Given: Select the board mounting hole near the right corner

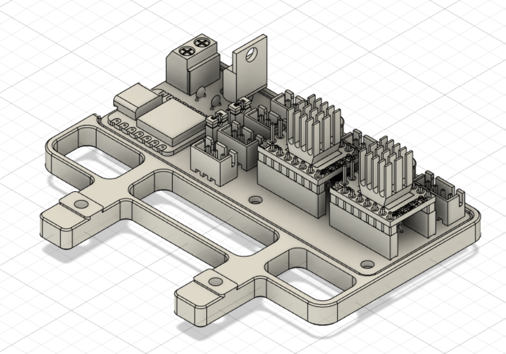Looking at the screenshot, I should [x=367, y=264].
